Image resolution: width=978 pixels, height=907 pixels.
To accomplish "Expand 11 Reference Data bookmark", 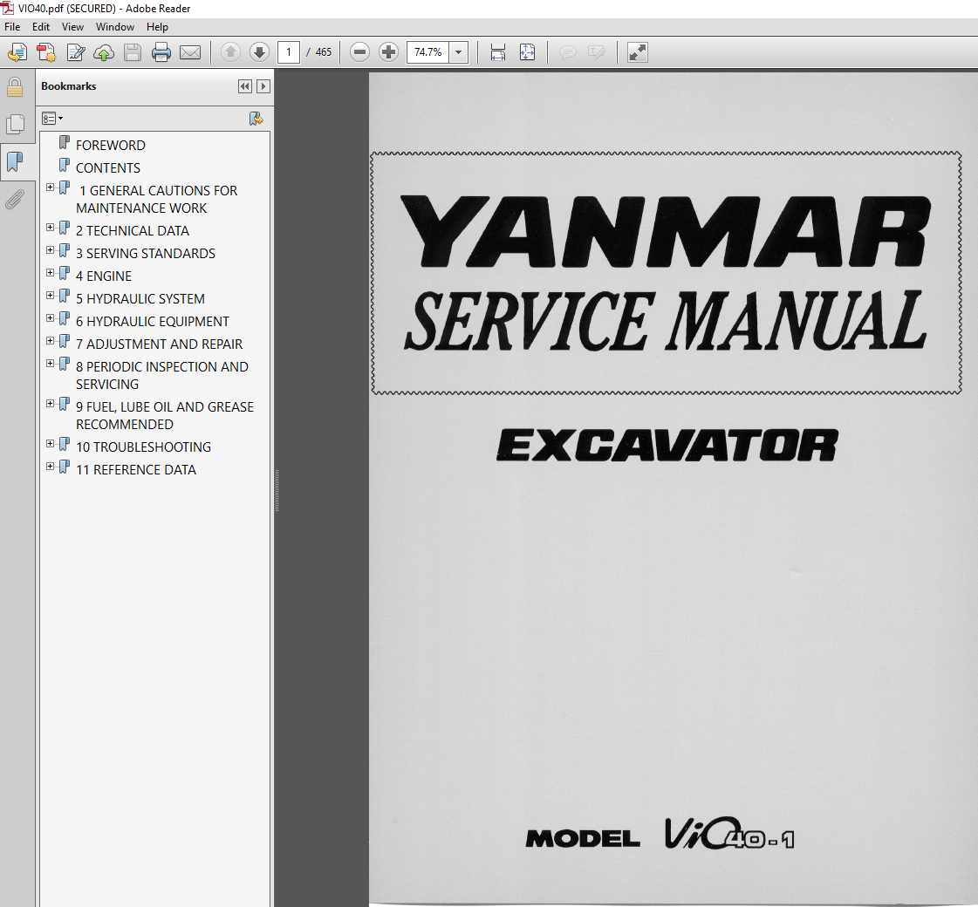I will click(51, 467).
